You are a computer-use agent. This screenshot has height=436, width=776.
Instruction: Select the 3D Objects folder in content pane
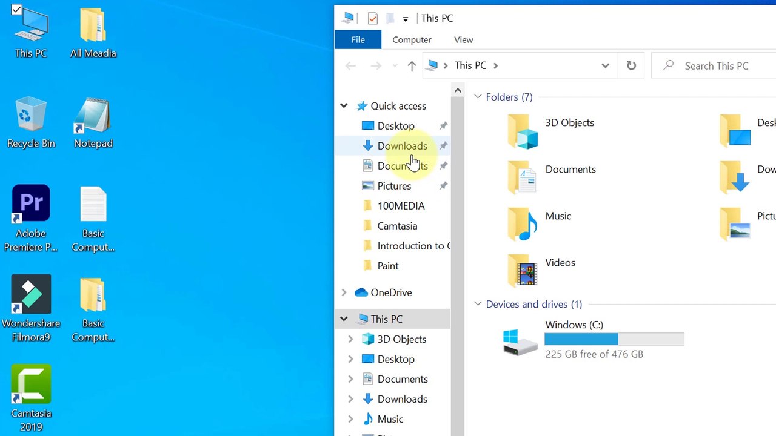pyautogui.click(x=550, y=130)
